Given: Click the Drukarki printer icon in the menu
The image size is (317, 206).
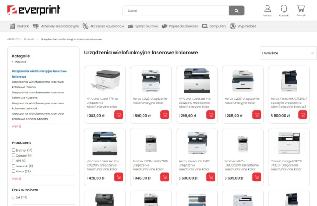Looking at the screenshot, I should click(12, 26).
